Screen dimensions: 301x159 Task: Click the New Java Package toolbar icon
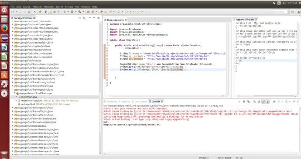click(88, 12)
